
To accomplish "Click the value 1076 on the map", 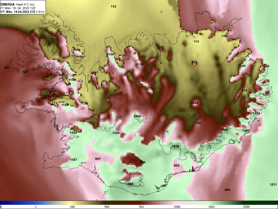I will click(x=77, y=50).
